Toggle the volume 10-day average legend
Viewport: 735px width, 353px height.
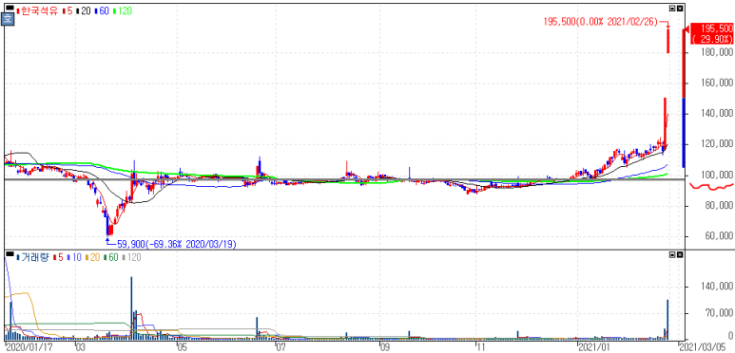click(75, 257)
